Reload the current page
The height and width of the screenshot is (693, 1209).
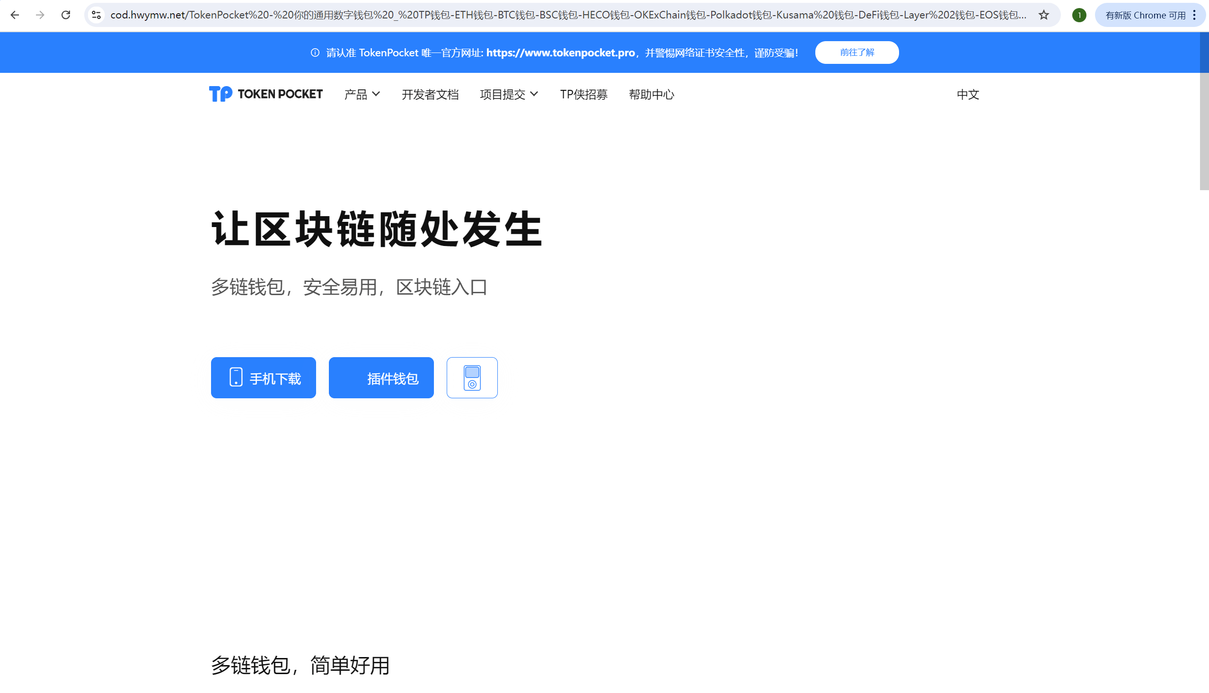point(66,15)
